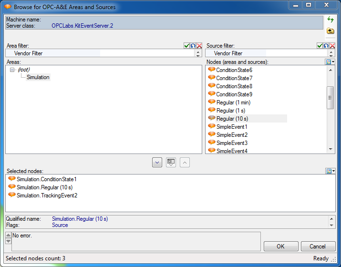Select the ConditionState9 node
Screen dimensions: 341x267
(234, 94)
